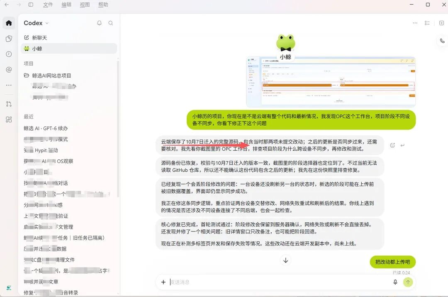Open the chat more options ellipsis
This screenshot has width=448, height=297.
coord(415,23)
